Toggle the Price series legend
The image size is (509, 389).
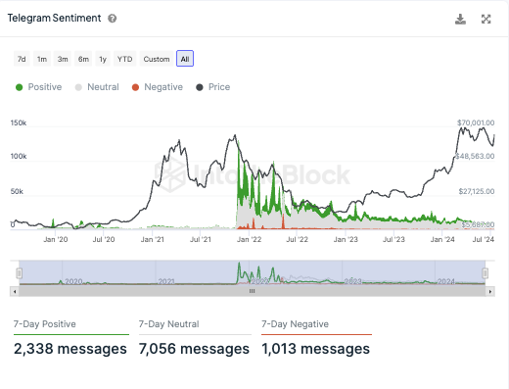click(213, 87)
